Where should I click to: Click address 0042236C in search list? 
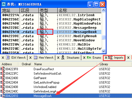point(11,19)
